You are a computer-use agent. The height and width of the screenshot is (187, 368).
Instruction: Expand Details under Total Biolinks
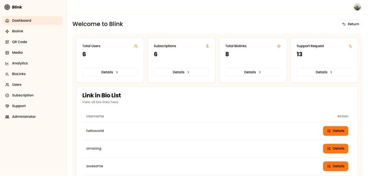coord(252,72)
